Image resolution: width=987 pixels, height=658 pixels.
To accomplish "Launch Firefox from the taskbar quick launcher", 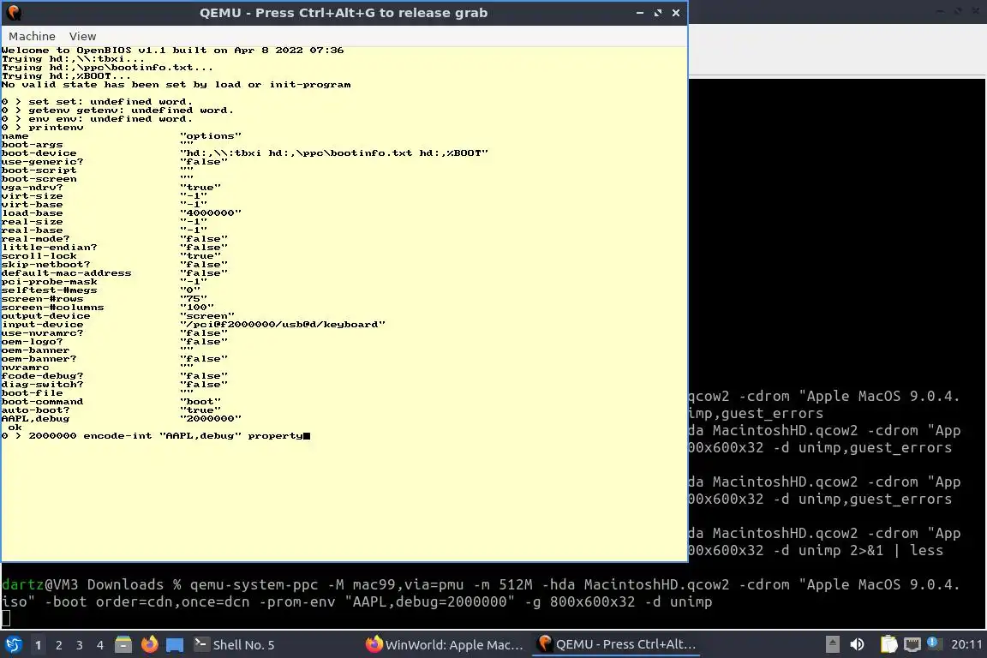I will tap(149, 645).
